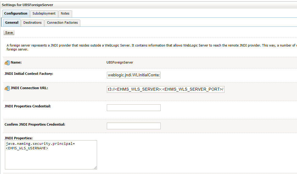297x174 pixels.
Task: Click the JNDI Connection URL label text
Action: (x=29, y=88)
